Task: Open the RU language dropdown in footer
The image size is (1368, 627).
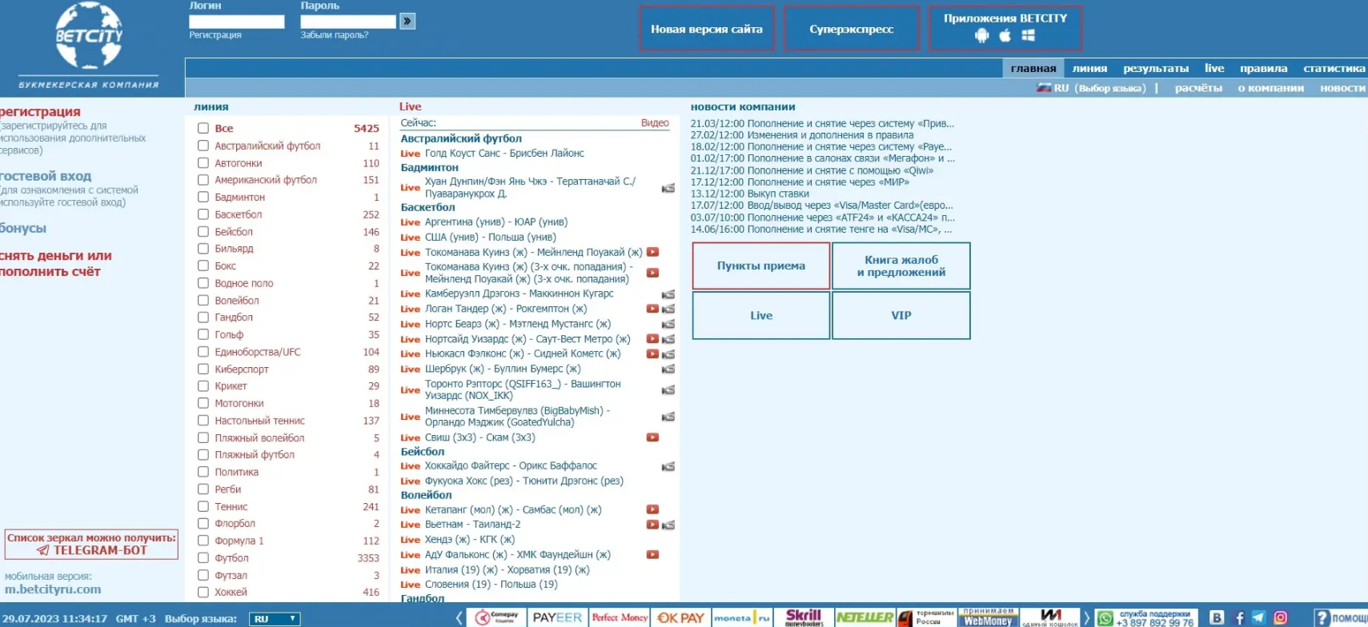Action: pyautogui.click(x=275, y=619)
